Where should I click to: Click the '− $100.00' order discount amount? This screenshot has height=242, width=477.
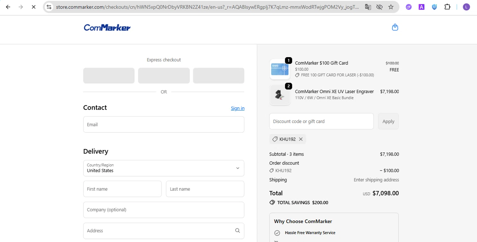389,171
